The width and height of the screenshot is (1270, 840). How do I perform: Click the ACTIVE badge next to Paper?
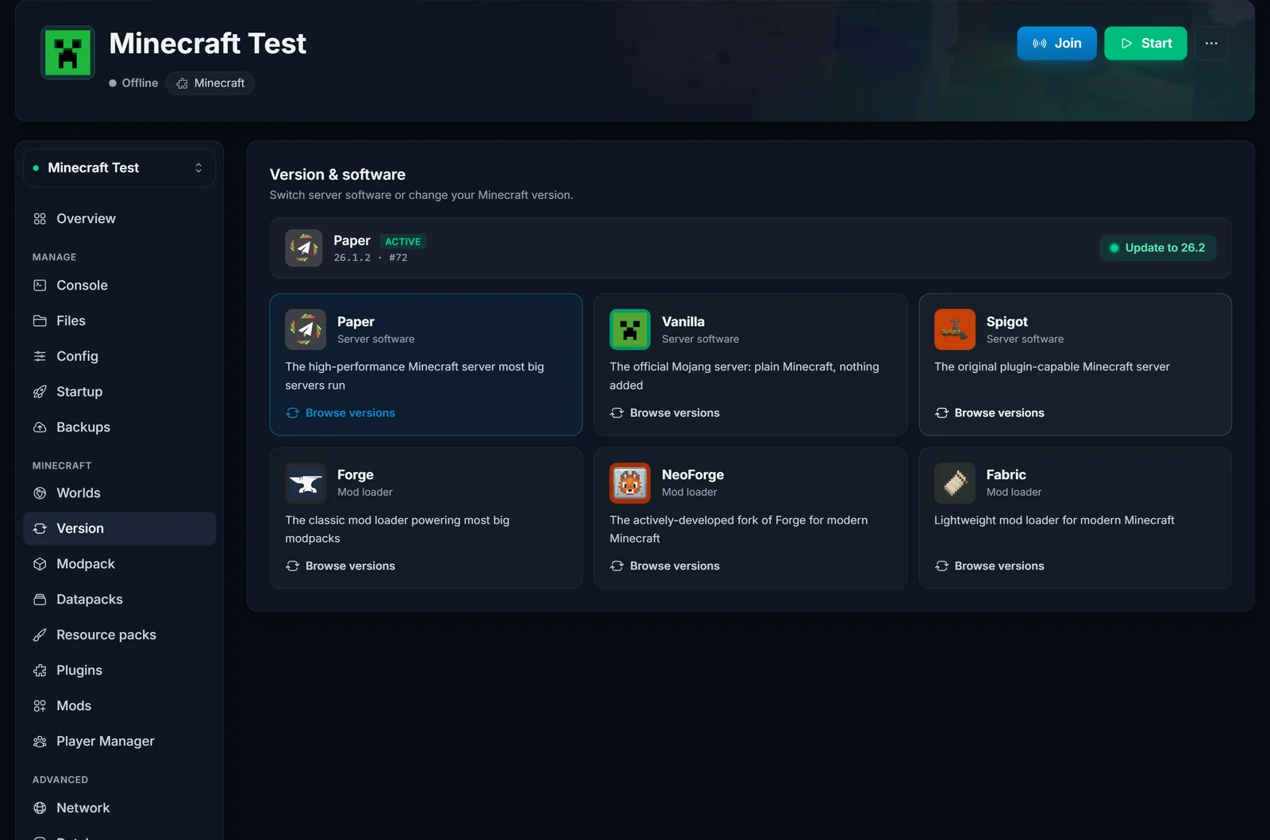click(403, 242)
